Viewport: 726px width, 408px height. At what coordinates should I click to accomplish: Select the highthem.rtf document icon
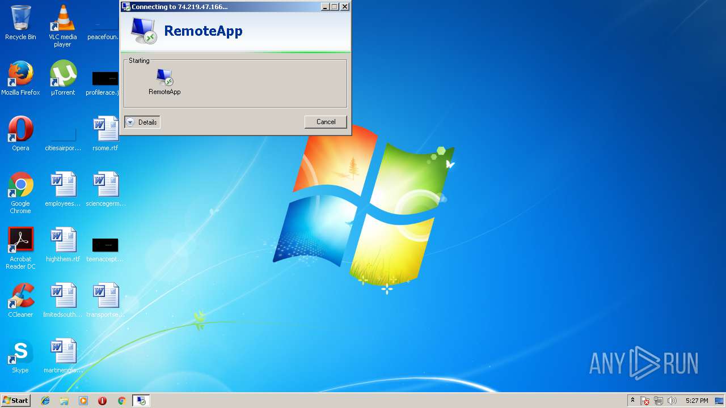pyautogui.click(x=62, y=245)
